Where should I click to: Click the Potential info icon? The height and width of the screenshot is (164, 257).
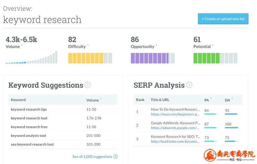212,45
